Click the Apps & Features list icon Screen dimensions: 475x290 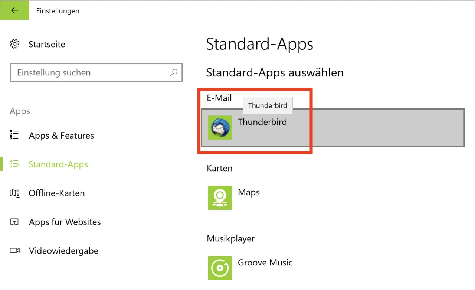tap(14, 135)
